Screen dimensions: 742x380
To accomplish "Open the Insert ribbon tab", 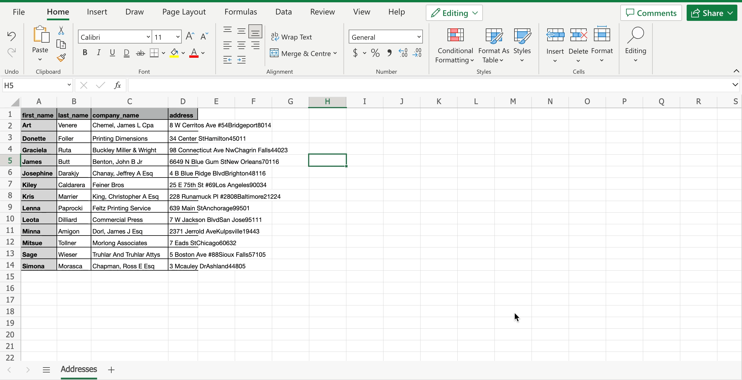I will click(96, 12).
